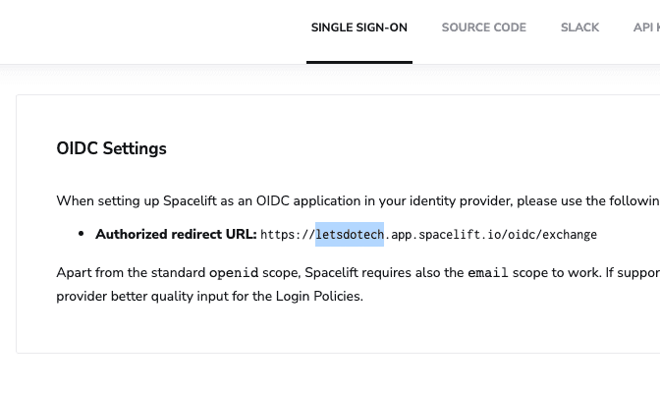Click app.spacelift.io in the redirect URL
Viewport: 660px width, 393px height.
[440, 235]
